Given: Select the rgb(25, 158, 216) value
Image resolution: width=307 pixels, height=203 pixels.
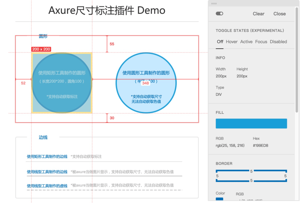Looking at the screenshot, I should [230, 145].
